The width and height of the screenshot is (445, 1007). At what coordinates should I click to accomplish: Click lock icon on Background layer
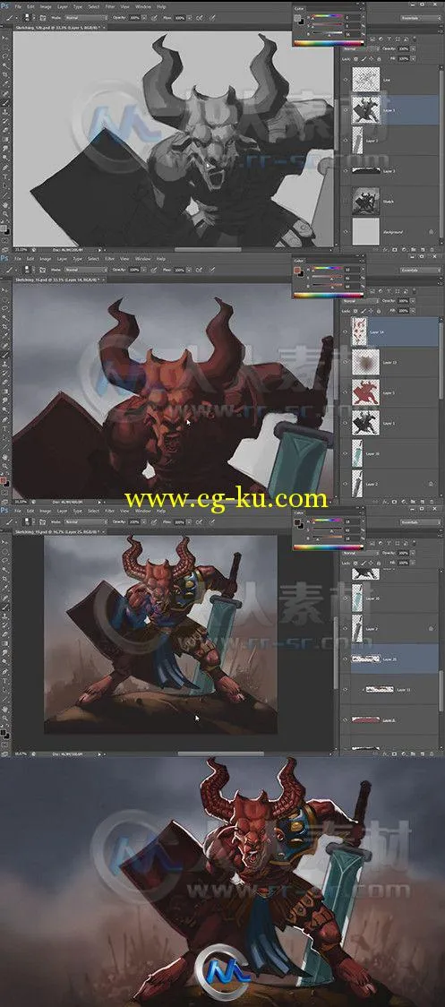click(431, 231)
